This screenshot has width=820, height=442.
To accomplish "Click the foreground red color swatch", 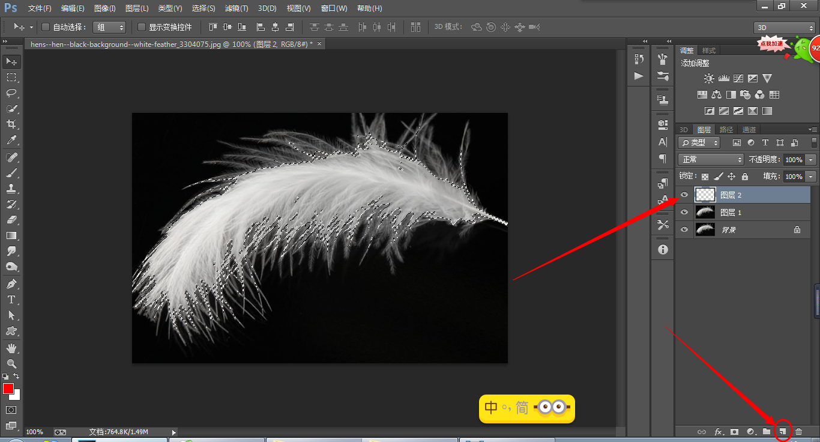I will pyautogui.click(x=8, y=389).
